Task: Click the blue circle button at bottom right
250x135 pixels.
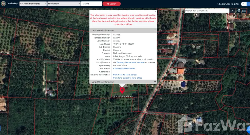Action: click(x=248, y=130)
